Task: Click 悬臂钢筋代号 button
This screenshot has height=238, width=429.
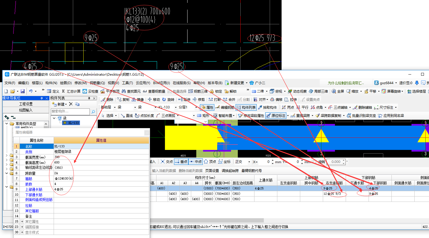Action: tap(252, 171)
